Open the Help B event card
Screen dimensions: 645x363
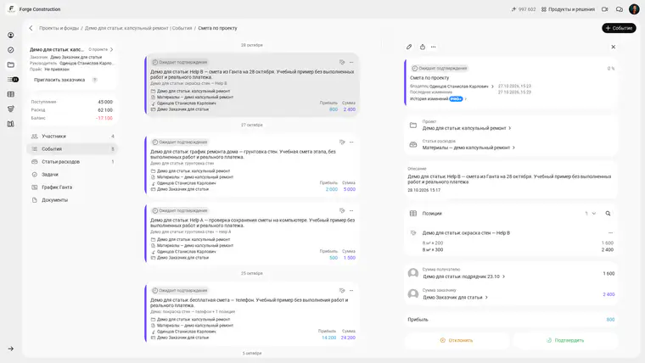[252, 85]
